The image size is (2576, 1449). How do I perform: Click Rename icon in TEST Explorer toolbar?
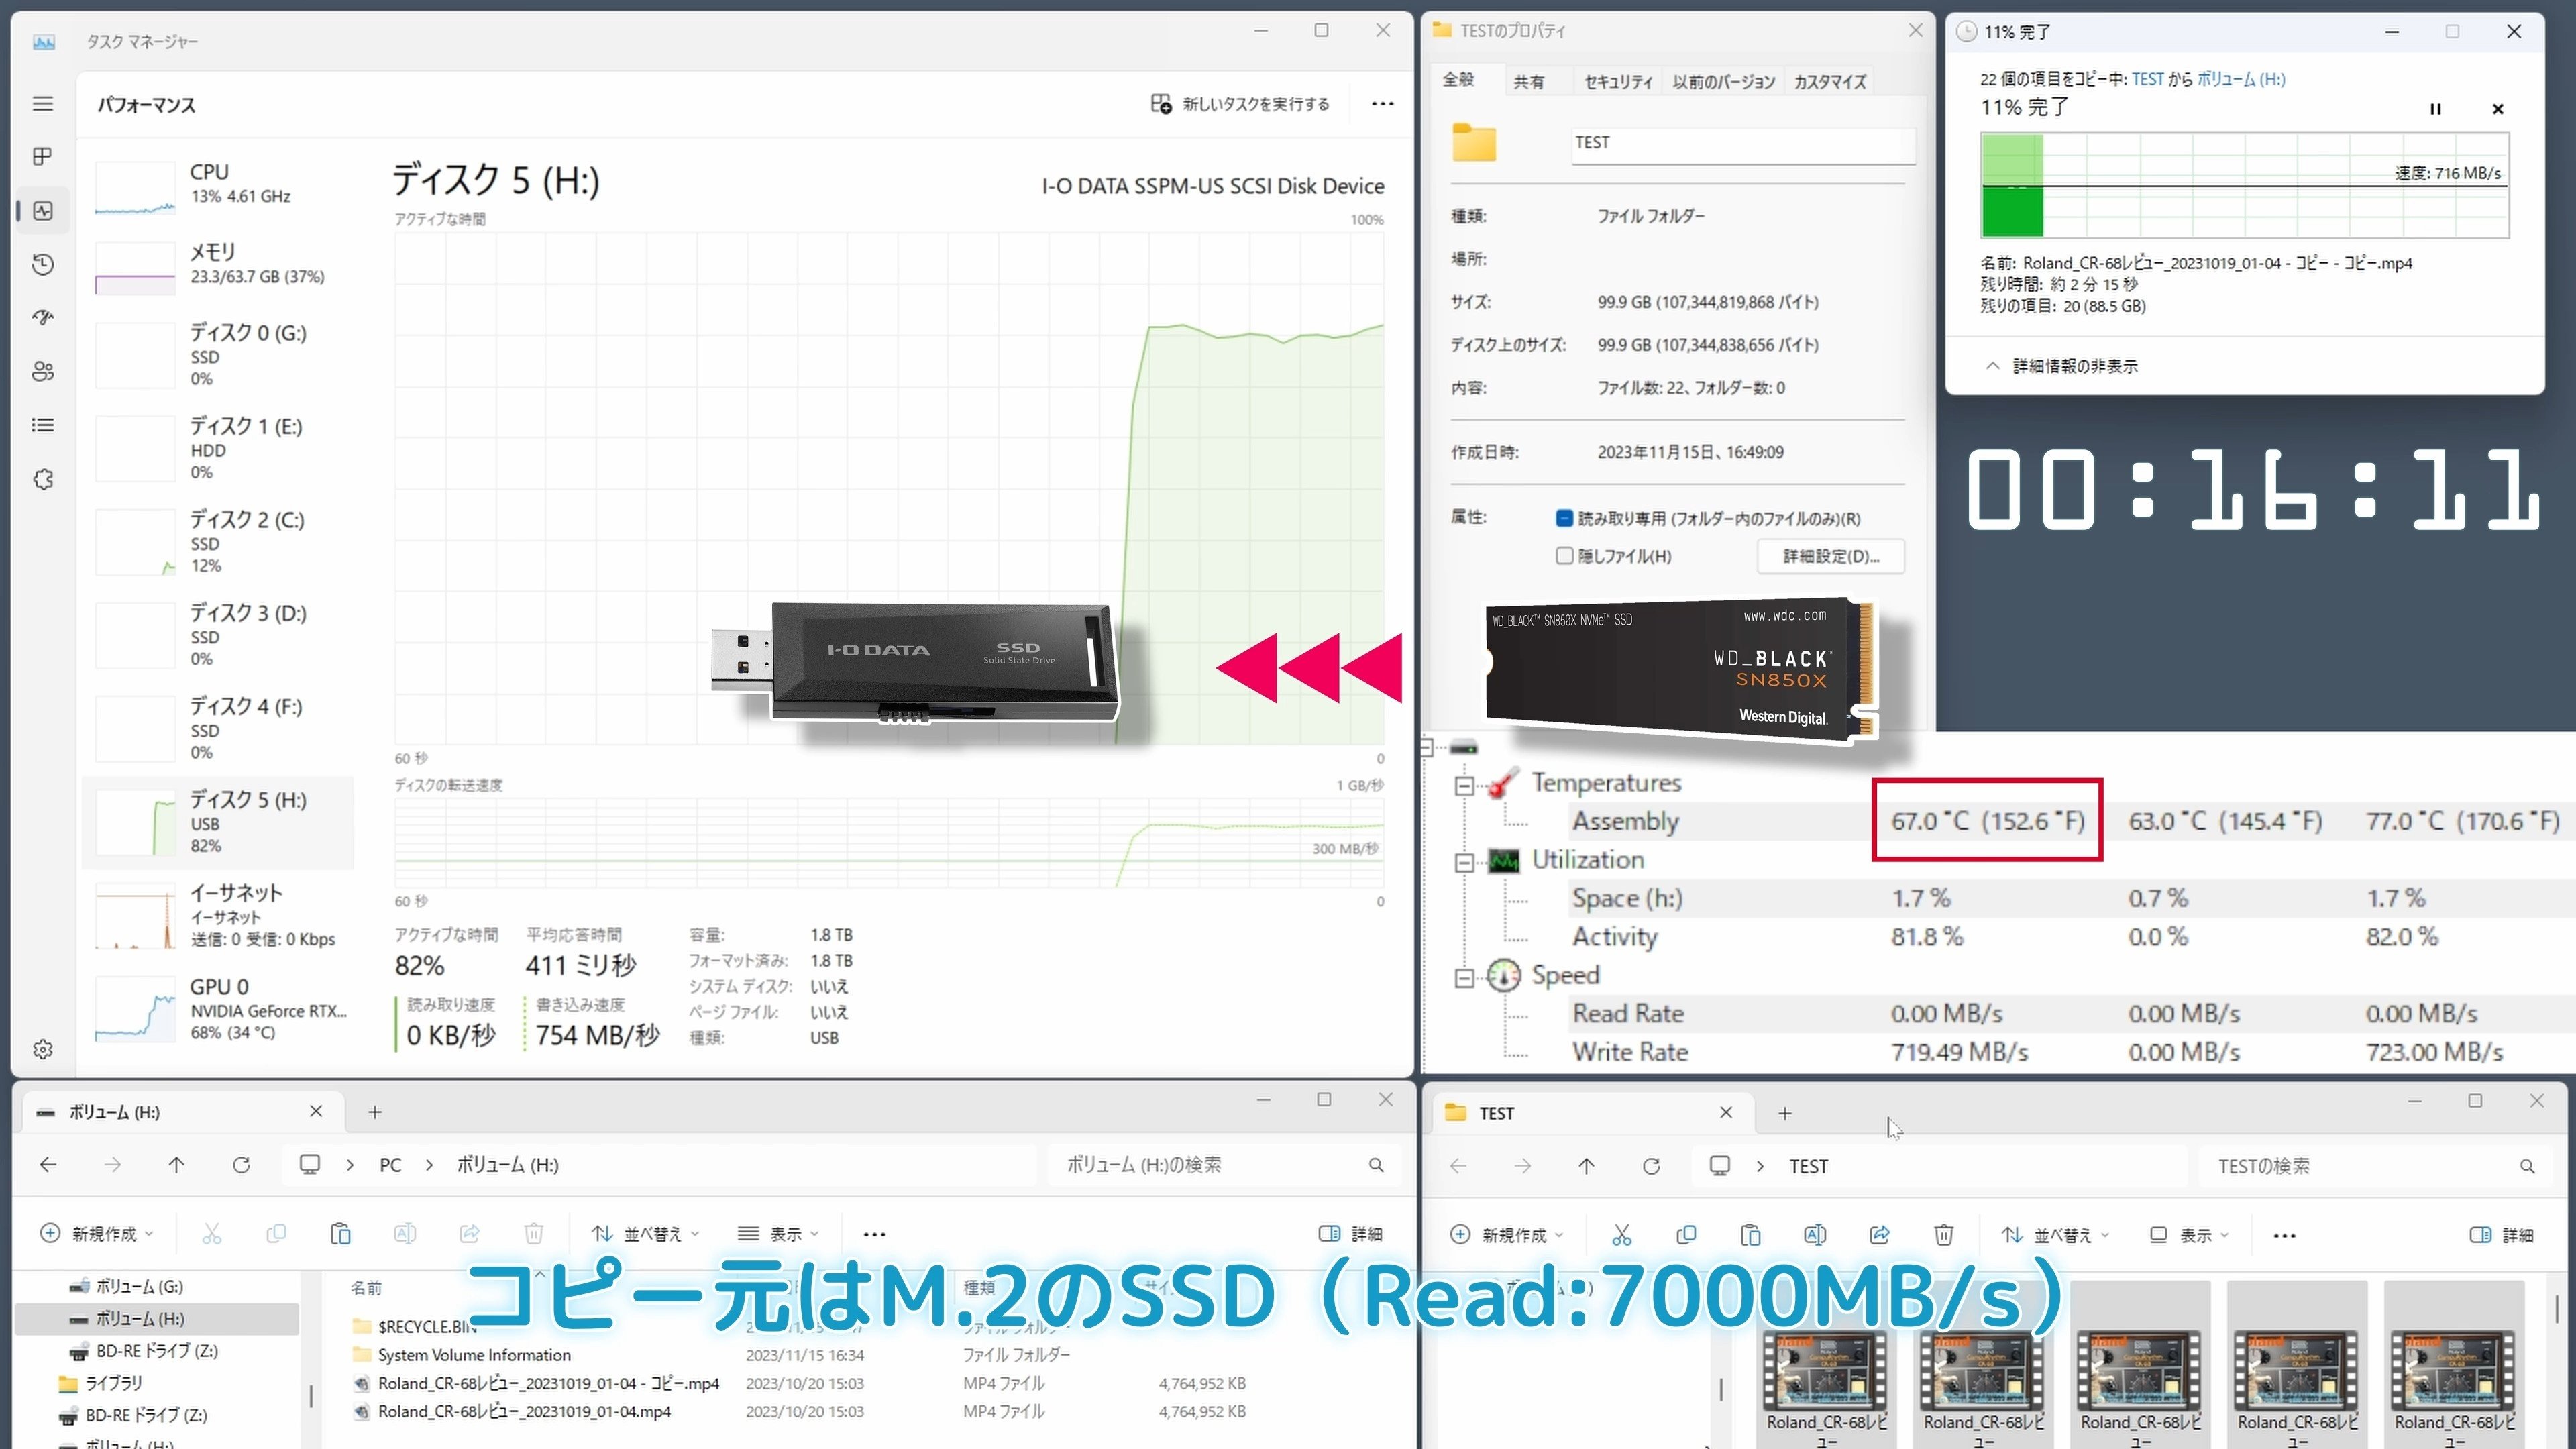(x=1815, y=1235)
